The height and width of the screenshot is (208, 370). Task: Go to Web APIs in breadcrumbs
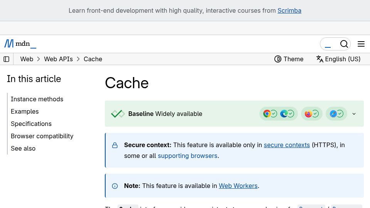[58, 59]
